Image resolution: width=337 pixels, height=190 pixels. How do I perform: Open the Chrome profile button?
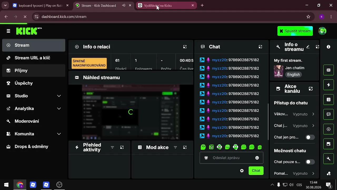coord(321,17)
